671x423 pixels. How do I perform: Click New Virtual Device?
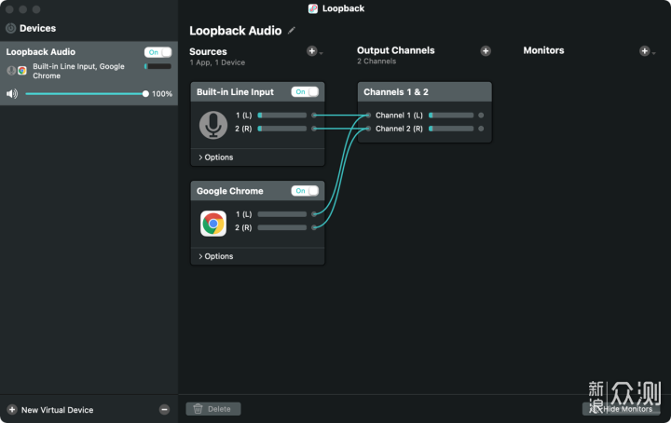point(57,410)
